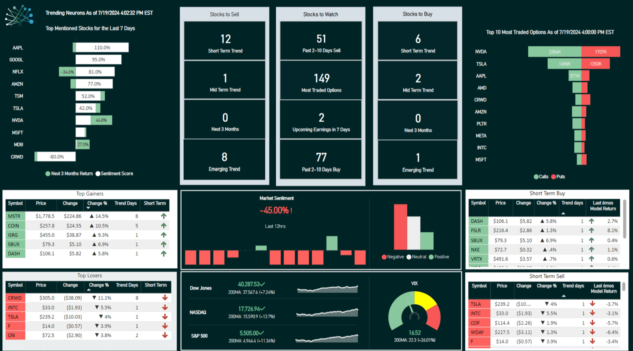Click the green up arrow in MSTR gainers row
Viewport: 633px width, 351px height.
[164, 216]
